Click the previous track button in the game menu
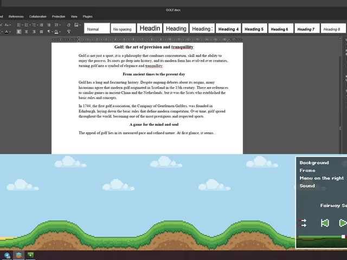347x260 pixels. click(x=325, y=223)
